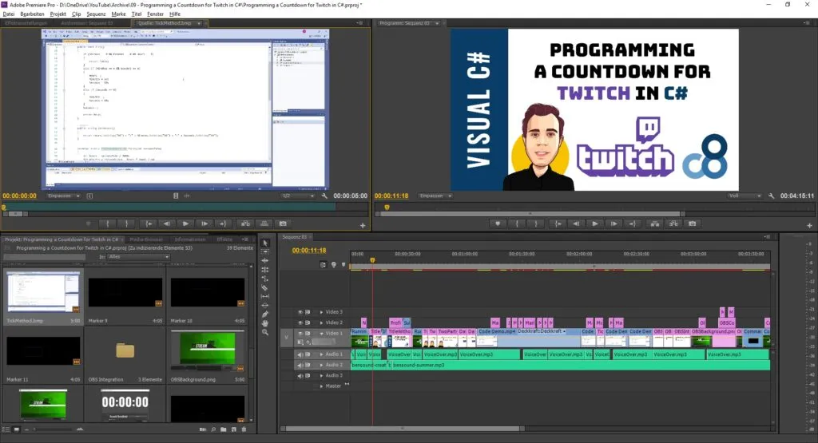Screen dimensions: 818x443
Task: Go to Out point in Source monitor
Action: pos(223,223)
